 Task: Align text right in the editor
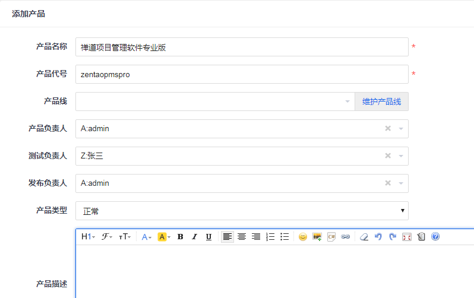tap(256, 237)
